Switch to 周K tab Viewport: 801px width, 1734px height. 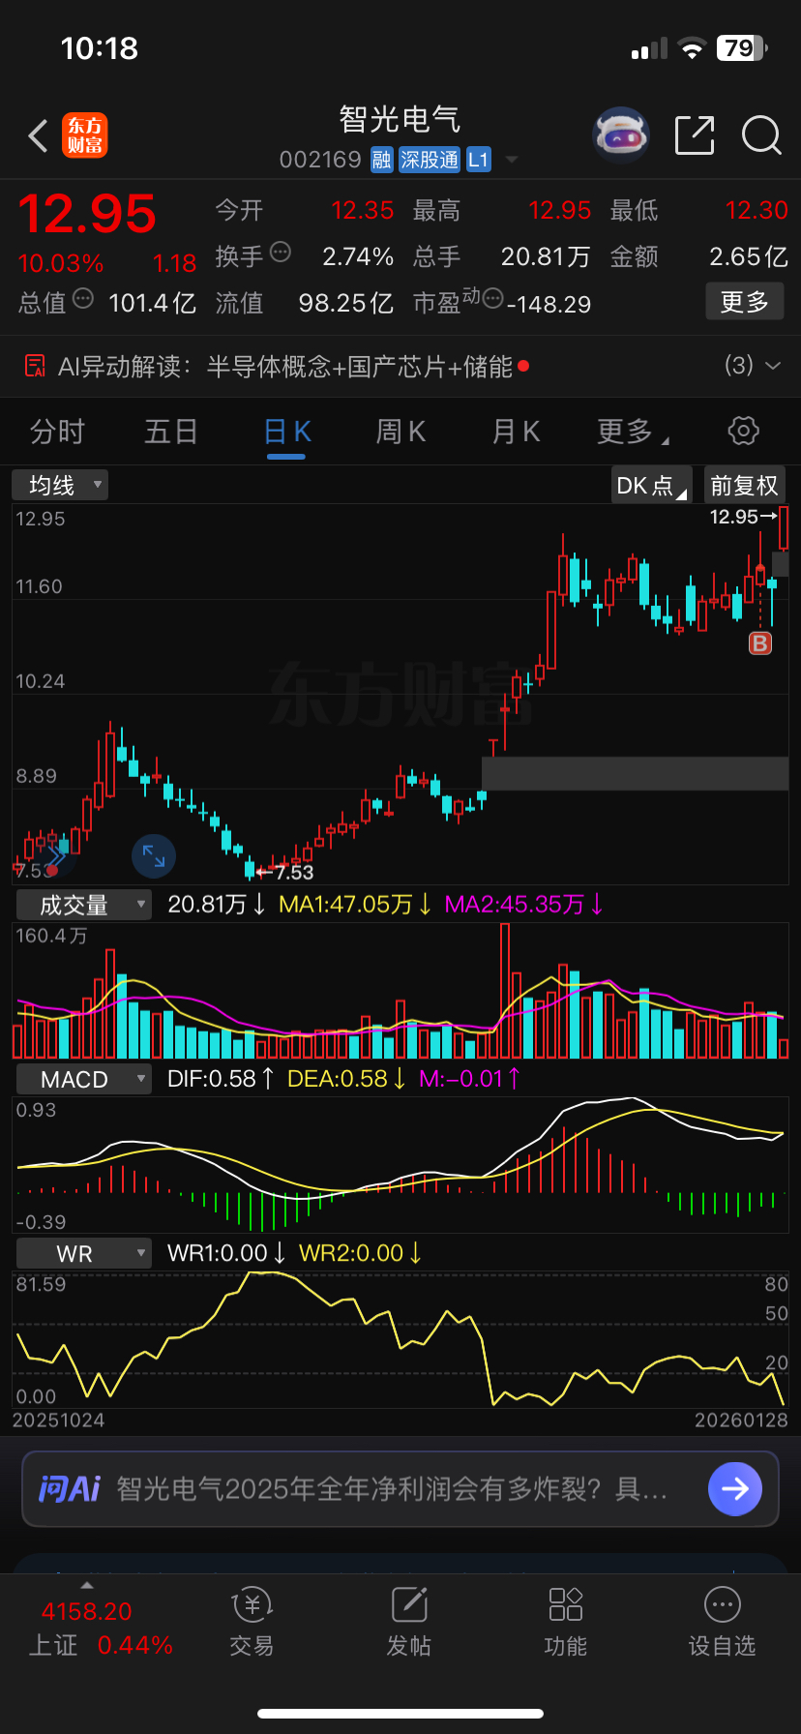400,432
